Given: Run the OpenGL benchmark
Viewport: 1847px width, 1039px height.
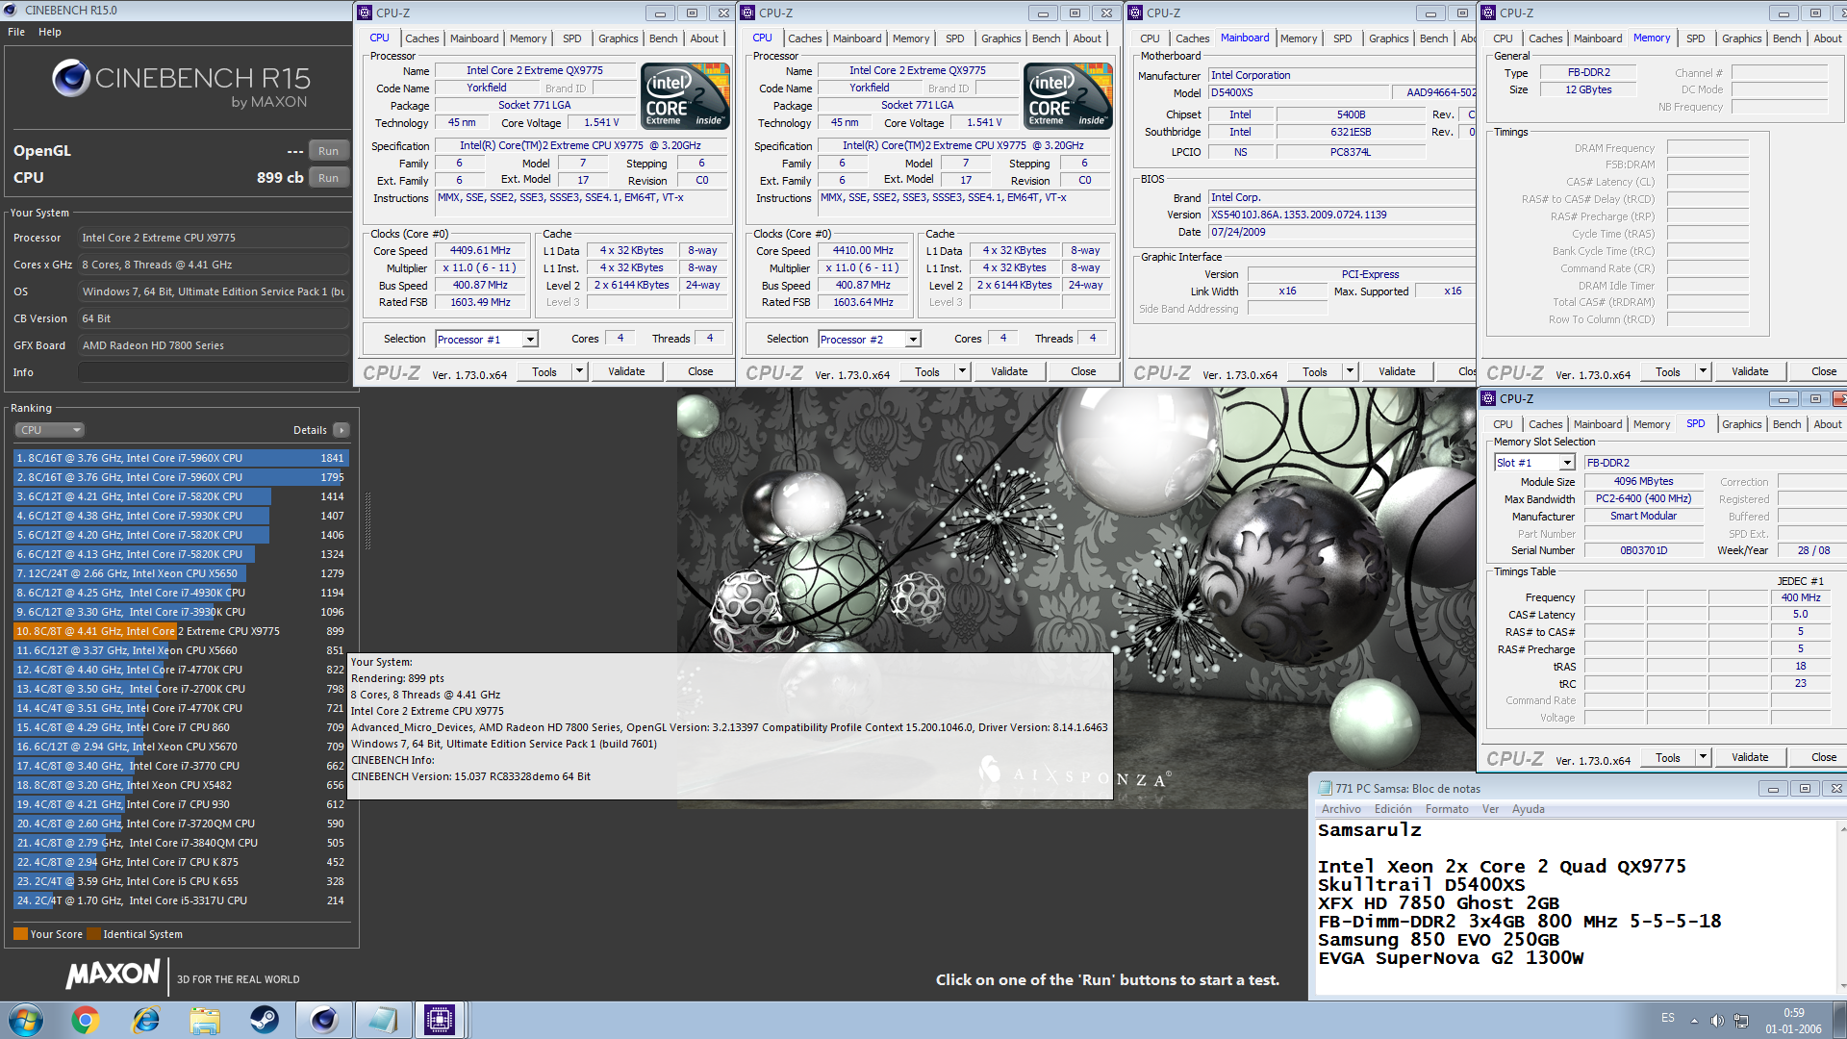Looking at the screenshot, I should pyautogui.click(x=328, y=151).
